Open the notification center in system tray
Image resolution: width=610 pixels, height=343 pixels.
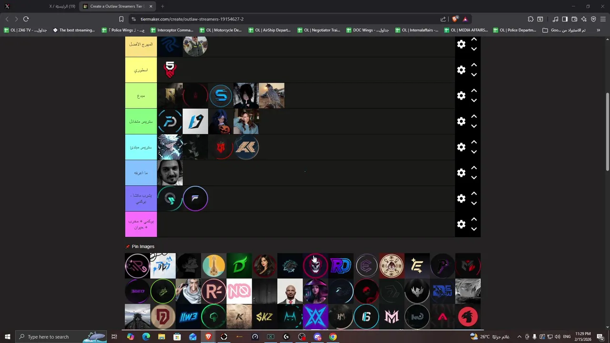[600, 337]
